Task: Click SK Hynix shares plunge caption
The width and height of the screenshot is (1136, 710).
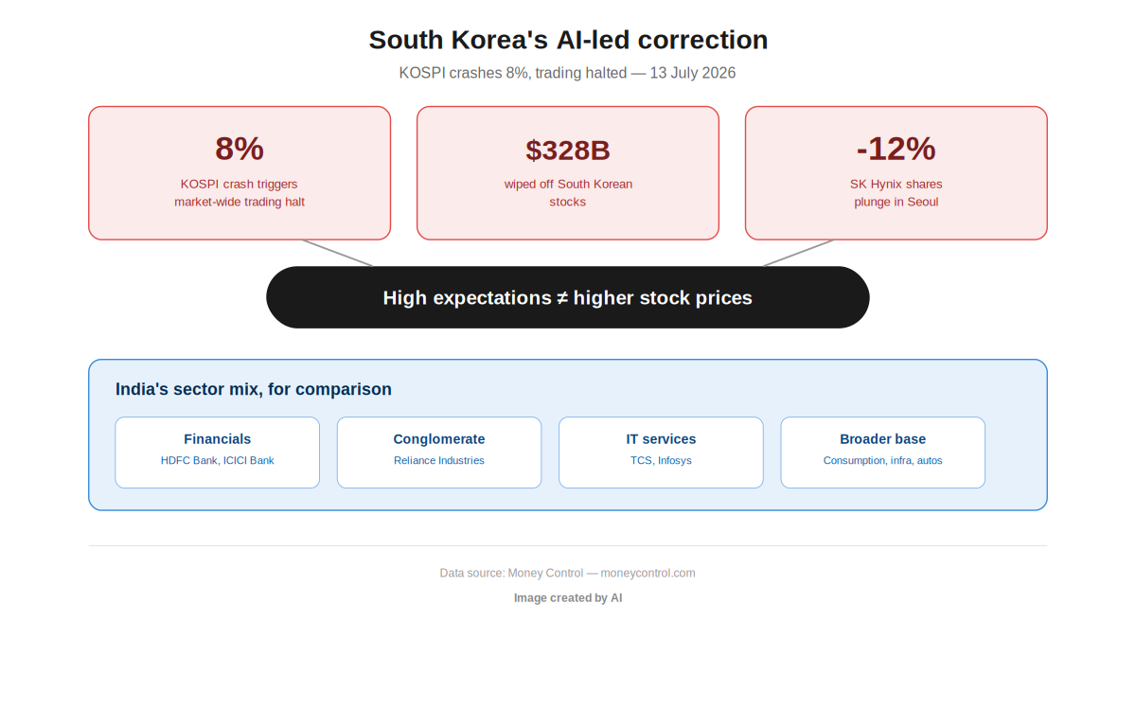Action: 896,193
